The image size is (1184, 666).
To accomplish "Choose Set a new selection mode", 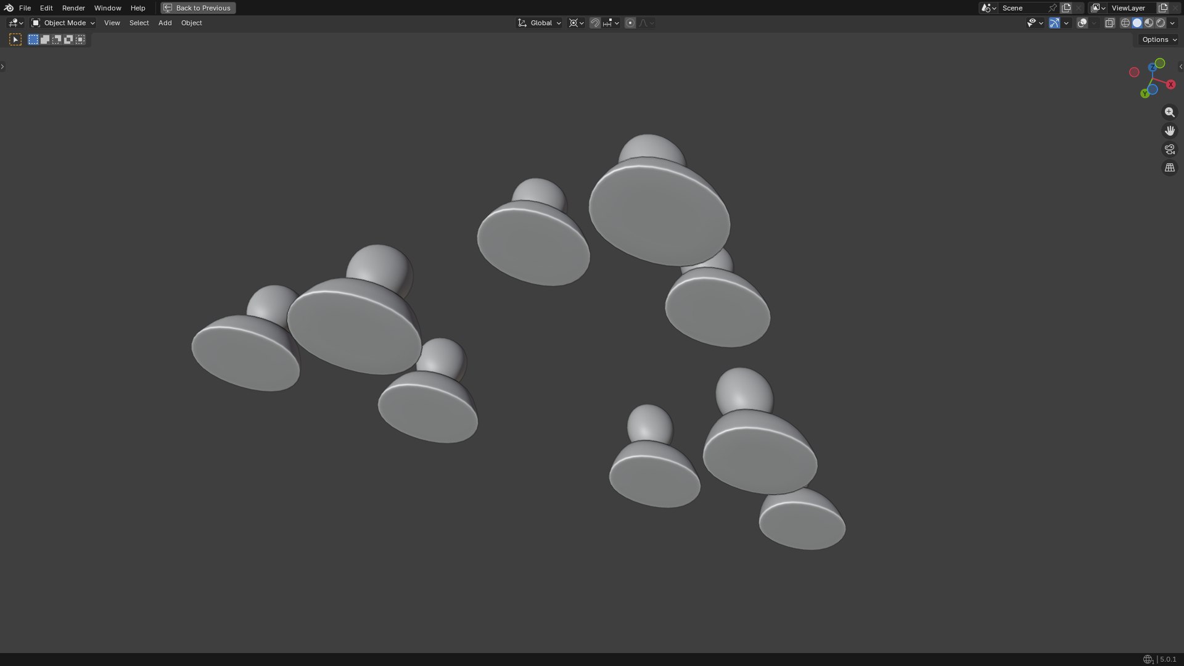I will point(33,39).
